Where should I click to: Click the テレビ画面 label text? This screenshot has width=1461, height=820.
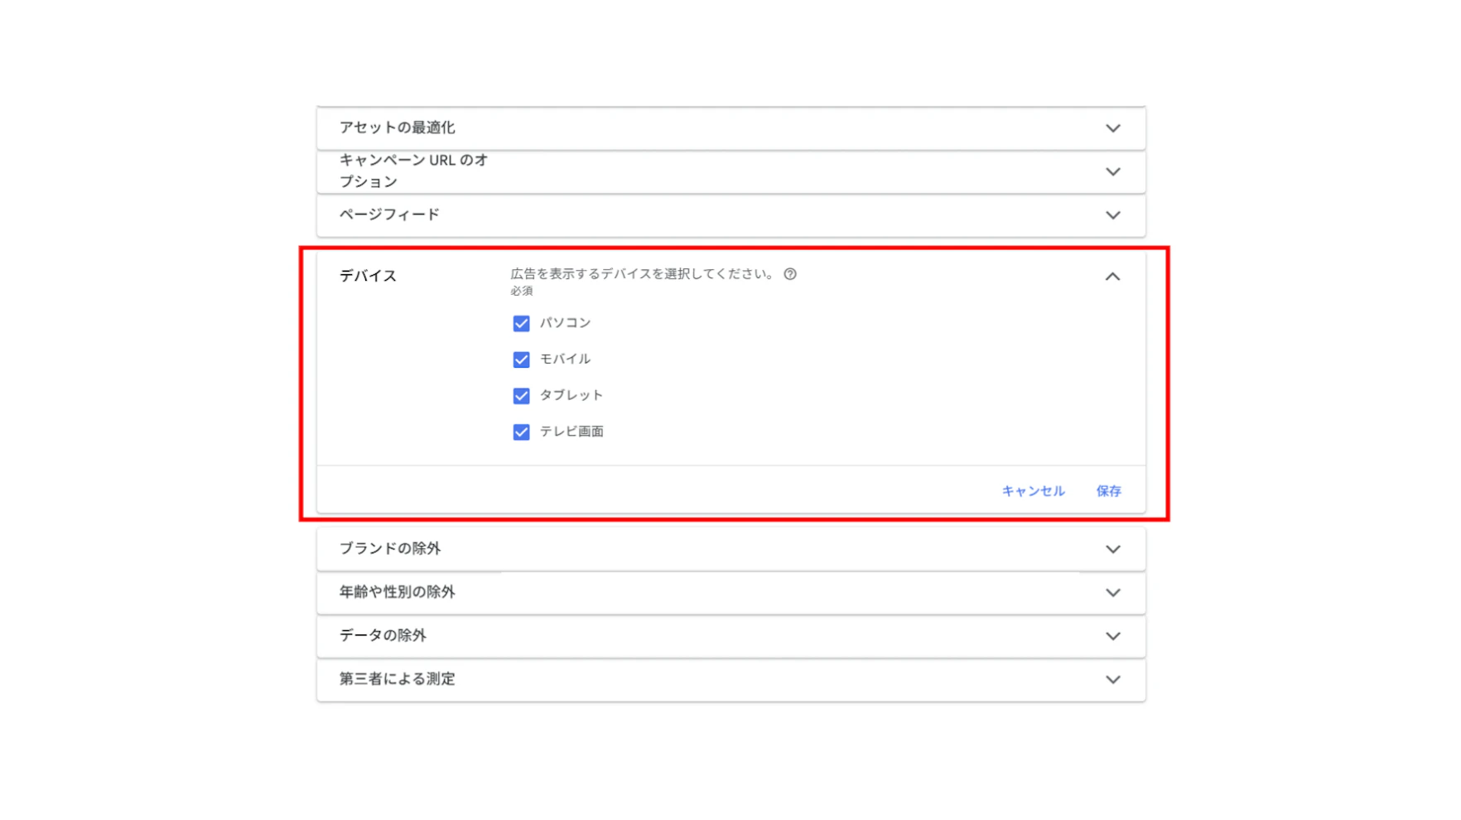point(571,432)
